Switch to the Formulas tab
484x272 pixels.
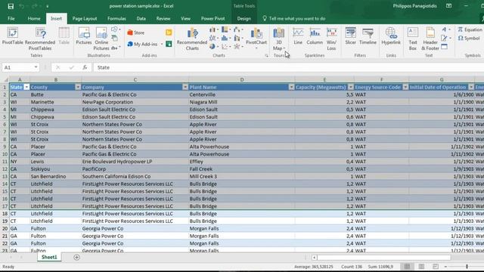click(116, 18)
